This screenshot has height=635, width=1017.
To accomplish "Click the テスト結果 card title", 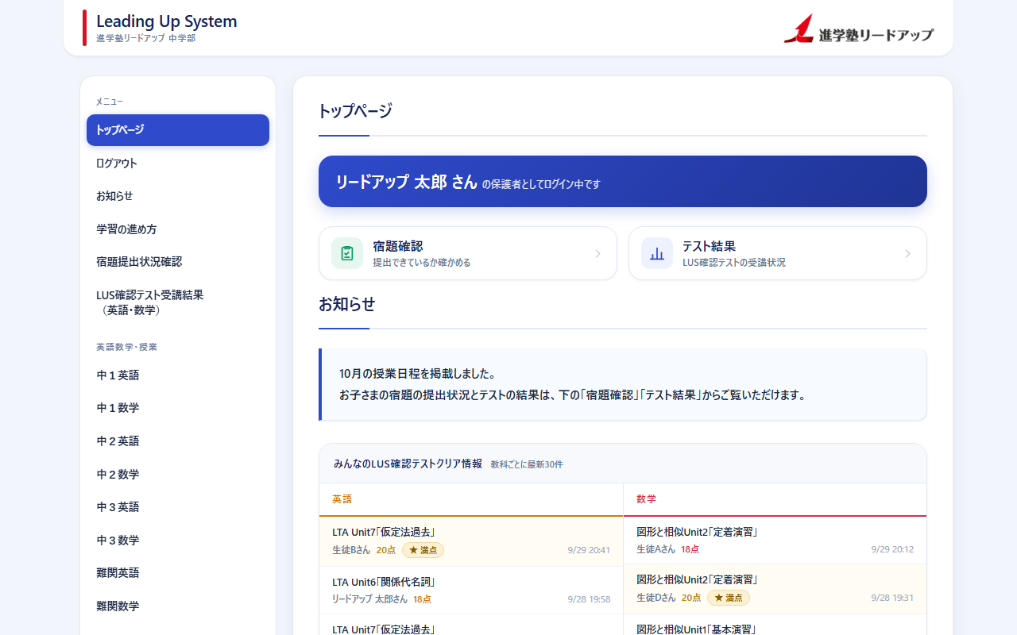I will (709, 246).
